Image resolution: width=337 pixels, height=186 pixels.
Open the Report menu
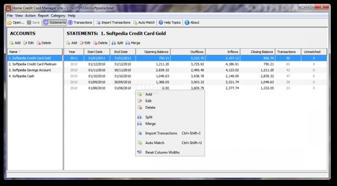coord(43,16)
